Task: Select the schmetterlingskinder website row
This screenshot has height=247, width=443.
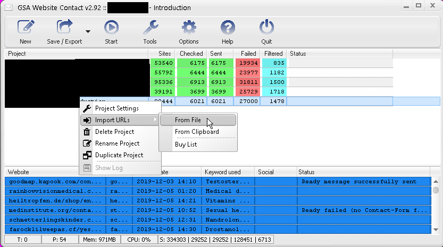Action: (x=218, y=220)
